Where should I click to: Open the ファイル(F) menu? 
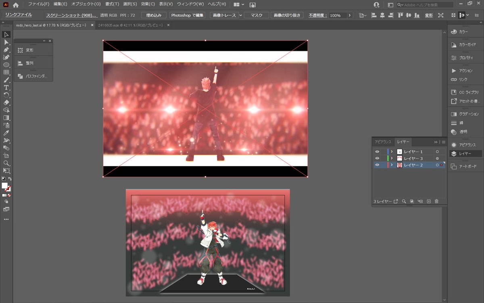[x=39, y=4]
